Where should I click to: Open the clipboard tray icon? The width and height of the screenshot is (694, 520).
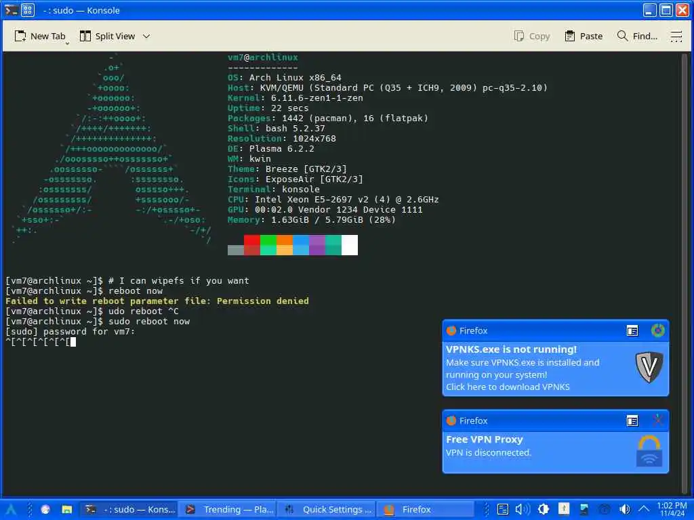coord(503,509)
